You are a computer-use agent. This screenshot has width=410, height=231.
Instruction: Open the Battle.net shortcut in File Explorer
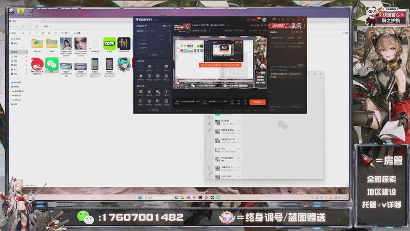pos(95,45)
